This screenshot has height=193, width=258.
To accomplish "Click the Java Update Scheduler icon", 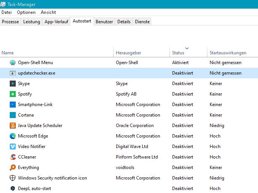I will click(13, 126).
